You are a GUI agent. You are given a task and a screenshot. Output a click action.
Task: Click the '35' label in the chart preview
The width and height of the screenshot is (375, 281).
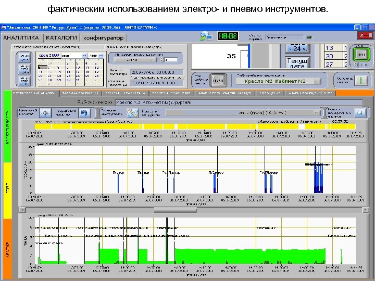click(x=231, y=56)
